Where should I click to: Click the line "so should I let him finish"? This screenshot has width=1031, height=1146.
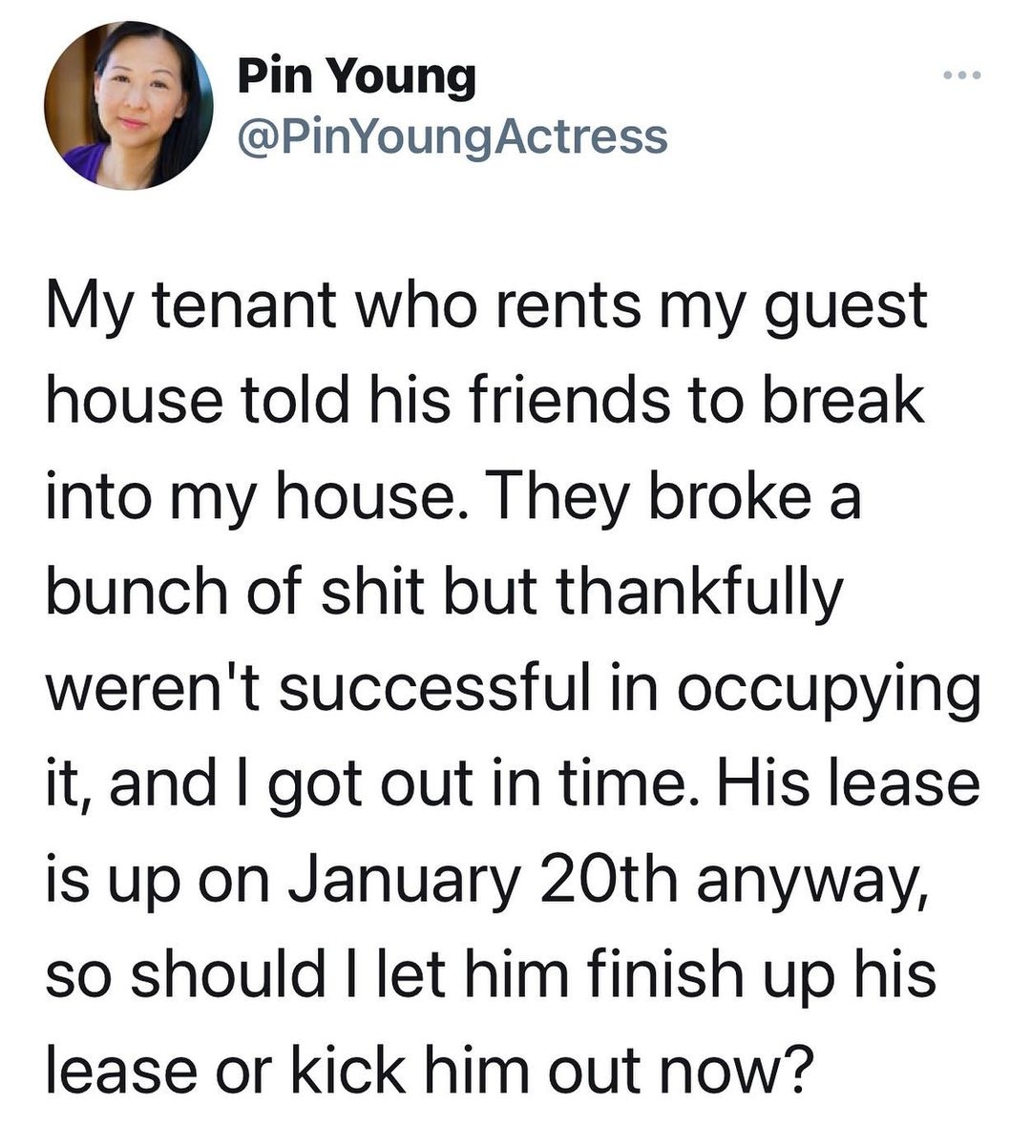click(491, 973)
